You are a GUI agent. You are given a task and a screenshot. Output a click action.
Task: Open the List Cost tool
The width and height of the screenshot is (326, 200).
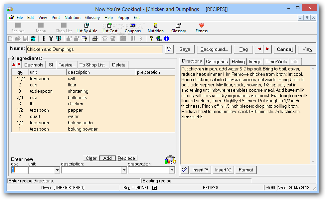tap(110, 28)
